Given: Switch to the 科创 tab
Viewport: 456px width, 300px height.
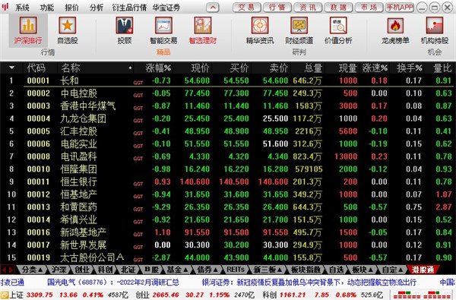Looking at the screenshot, I should point(105,270).
